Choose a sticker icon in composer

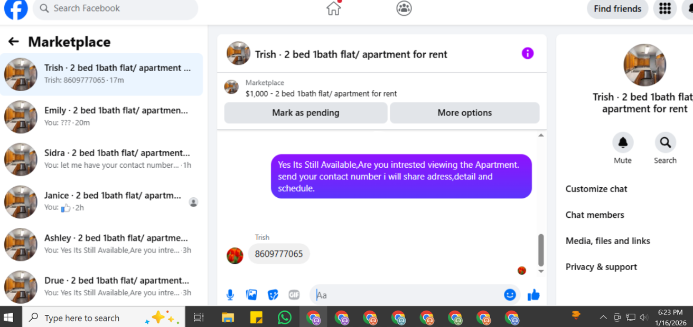273,295
